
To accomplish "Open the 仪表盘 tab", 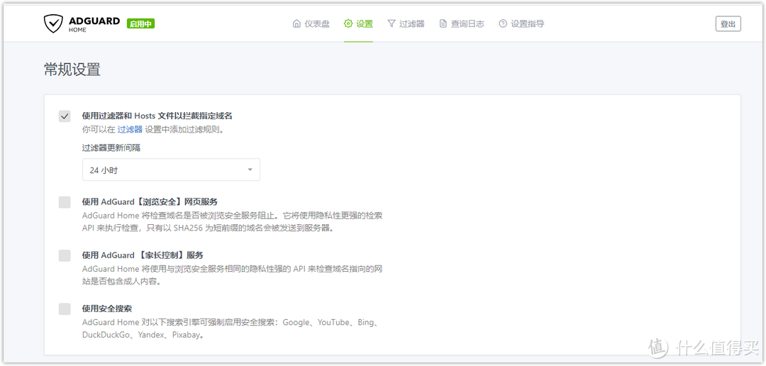I will tap(311, 23).
